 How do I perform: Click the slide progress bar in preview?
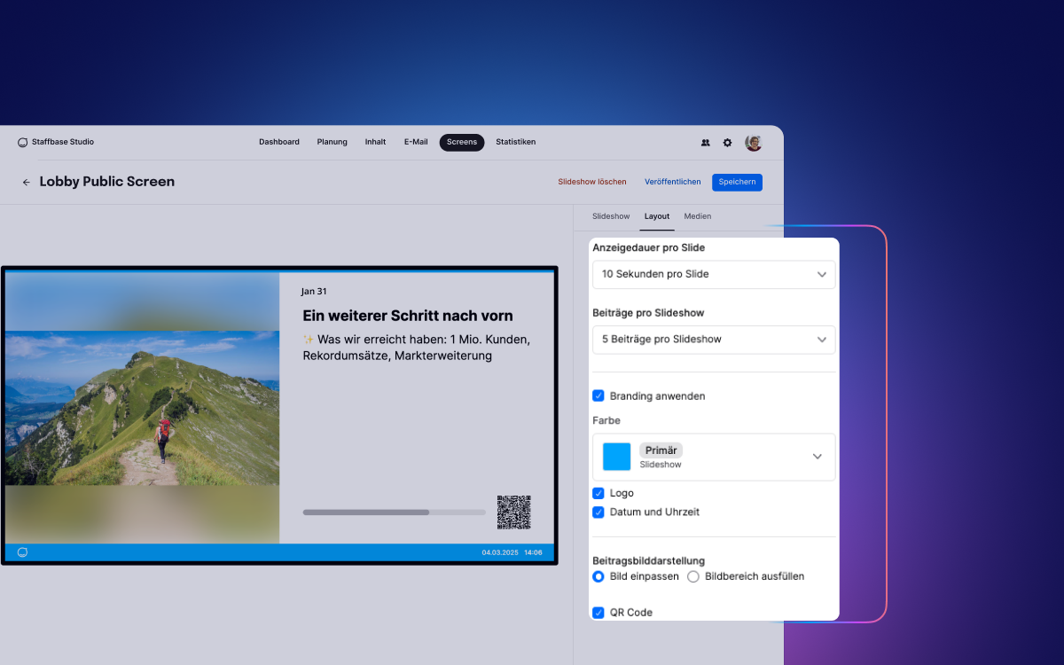[395, 512]
